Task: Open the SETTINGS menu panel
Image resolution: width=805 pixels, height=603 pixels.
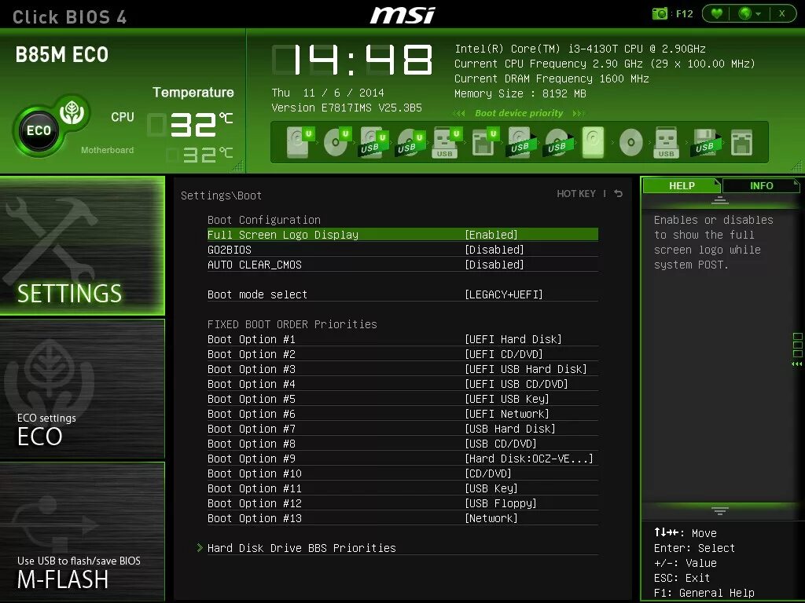Action: [82, 246]
